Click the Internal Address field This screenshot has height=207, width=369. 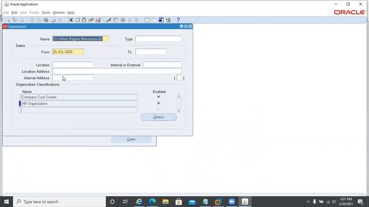click(x=73, y=78)
